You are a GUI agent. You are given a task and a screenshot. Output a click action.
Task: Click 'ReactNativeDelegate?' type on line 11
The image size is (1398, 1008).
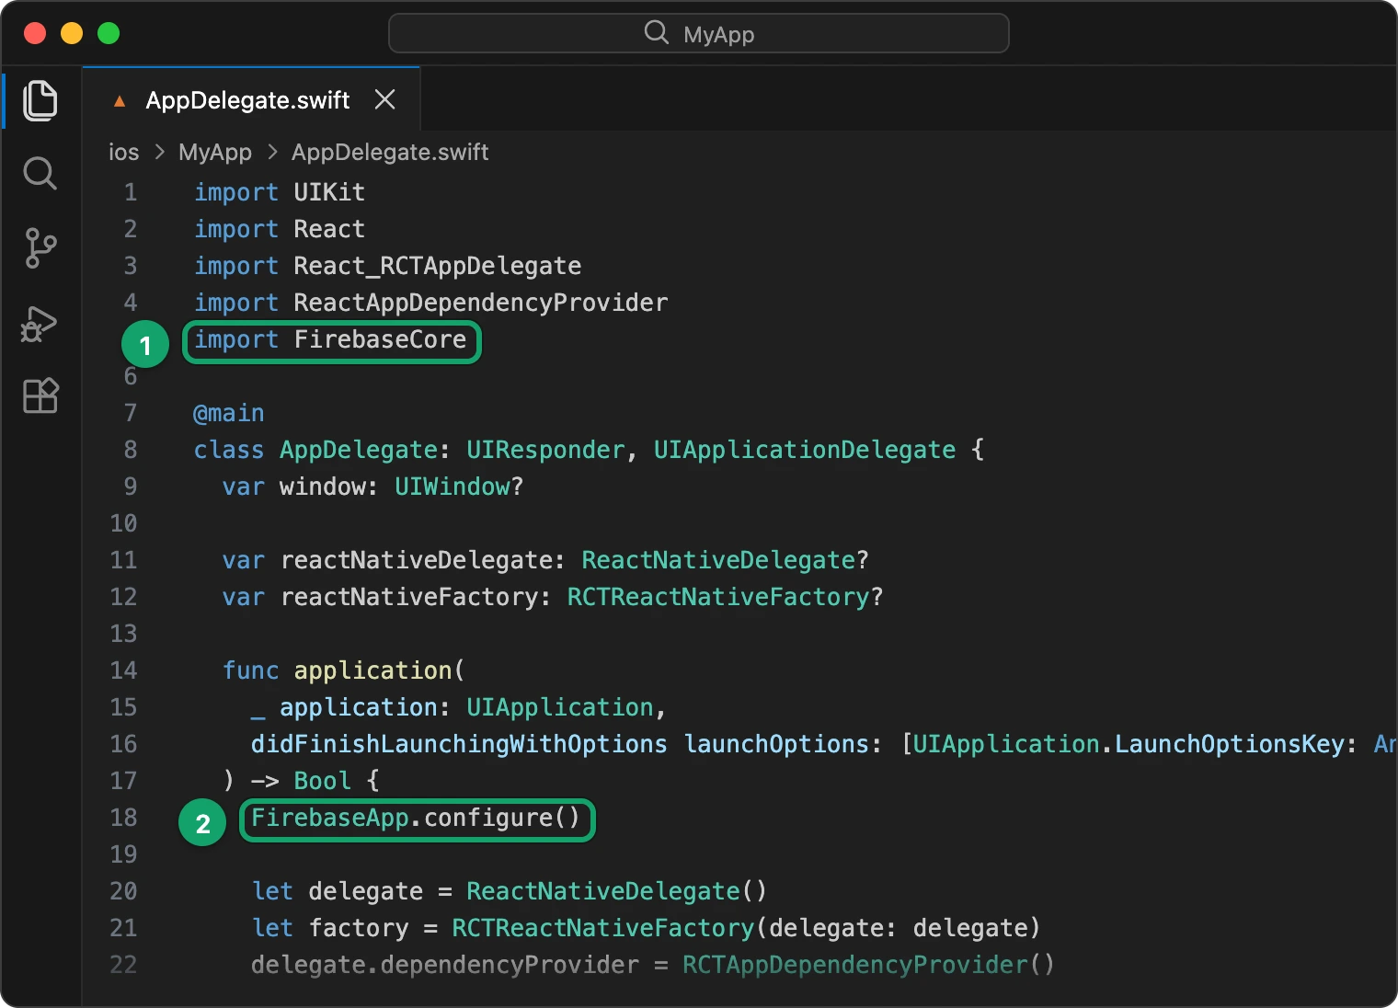[726, 560]
